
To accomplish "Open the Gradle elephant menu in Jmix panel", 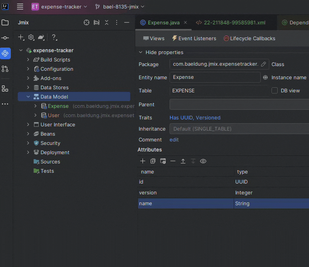I will (x=41, y=37).
